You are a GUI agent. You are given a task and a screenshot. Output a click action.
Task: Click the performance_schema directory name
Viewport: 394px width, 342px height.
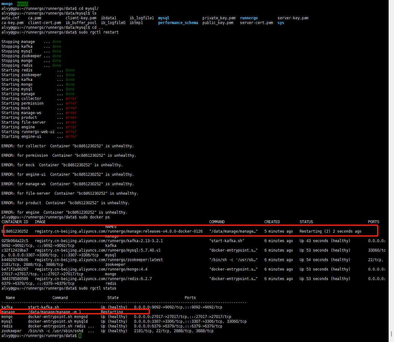[178, 23]
